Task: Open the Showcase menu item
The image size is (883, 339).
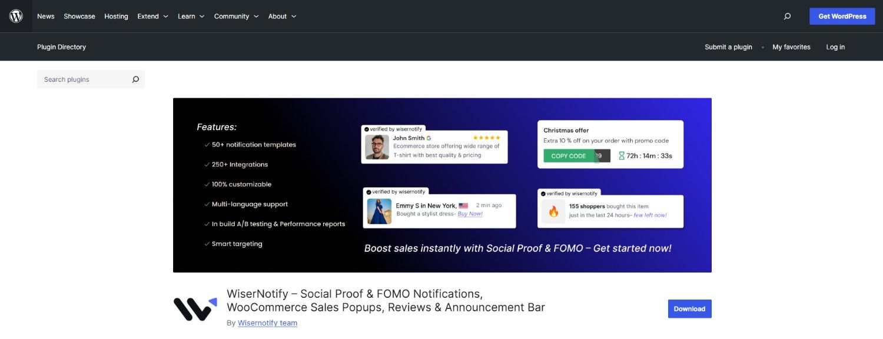Action: click(79, 16)
